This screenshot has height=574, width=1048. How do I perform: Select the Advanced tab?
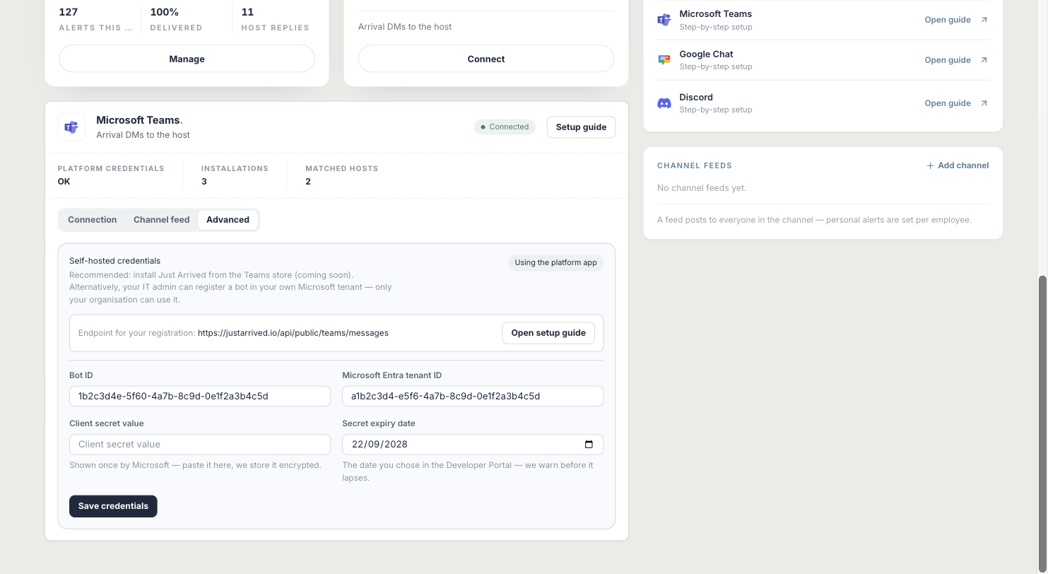pyautogui.click(x=228, y=220)
